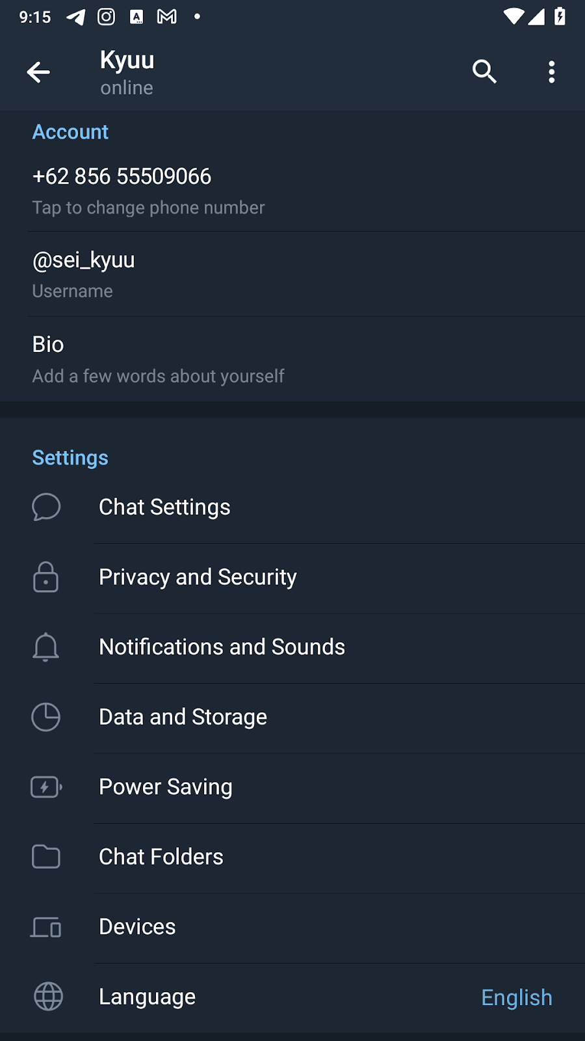
Task: Click the Devices icon
Action: pyautogui.click(x=45, y=926)
